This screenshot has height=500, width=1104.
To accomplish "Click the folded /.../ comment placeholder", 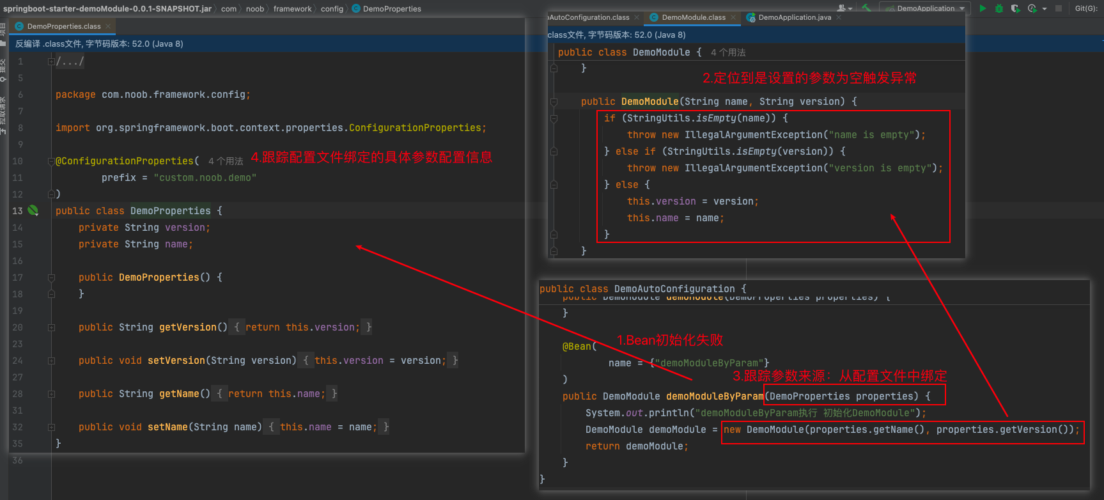I will pyautogui.click(x=70, y=61).
